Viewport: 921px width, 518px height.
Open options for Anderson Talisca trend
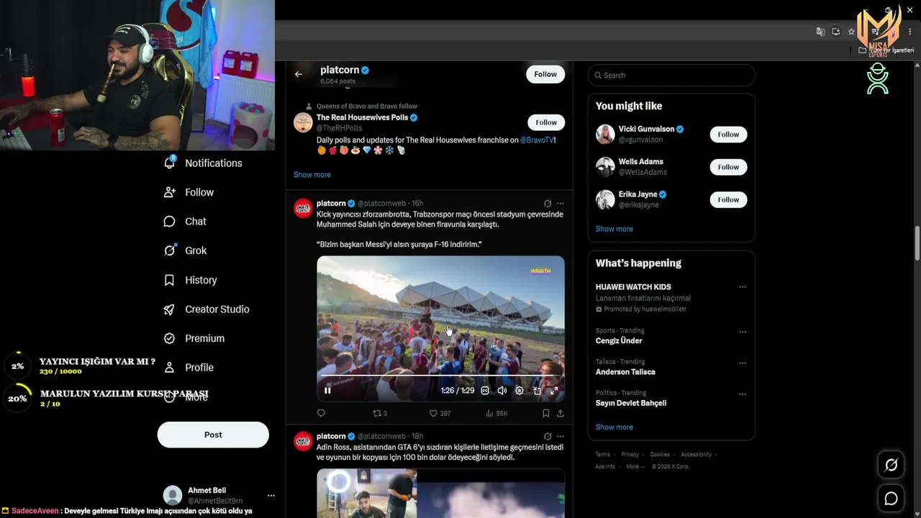point(743,363)
